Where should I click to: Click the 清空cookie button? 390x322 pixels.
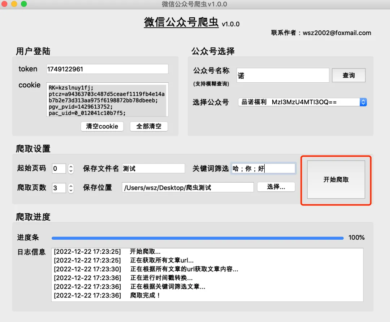click(x=102, y=126)
